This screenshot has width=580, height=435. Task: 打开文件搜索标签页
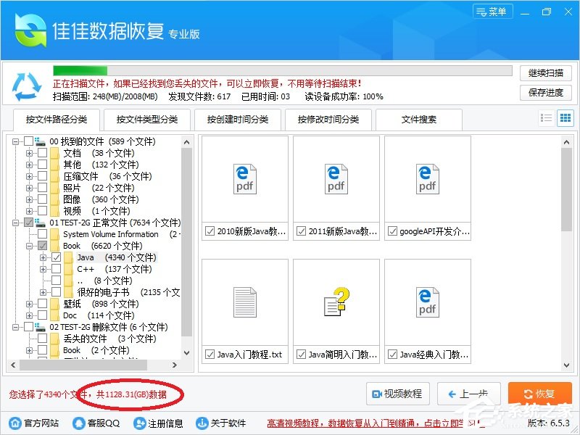(x=419, y=120)
